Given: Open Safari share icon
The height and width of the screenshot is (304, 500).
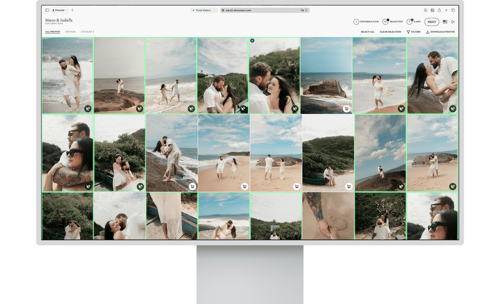Looking at the screenshot, I should pos(439,10).
